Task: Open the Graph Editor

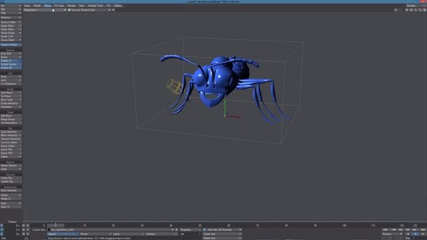Action: (11, 29)
